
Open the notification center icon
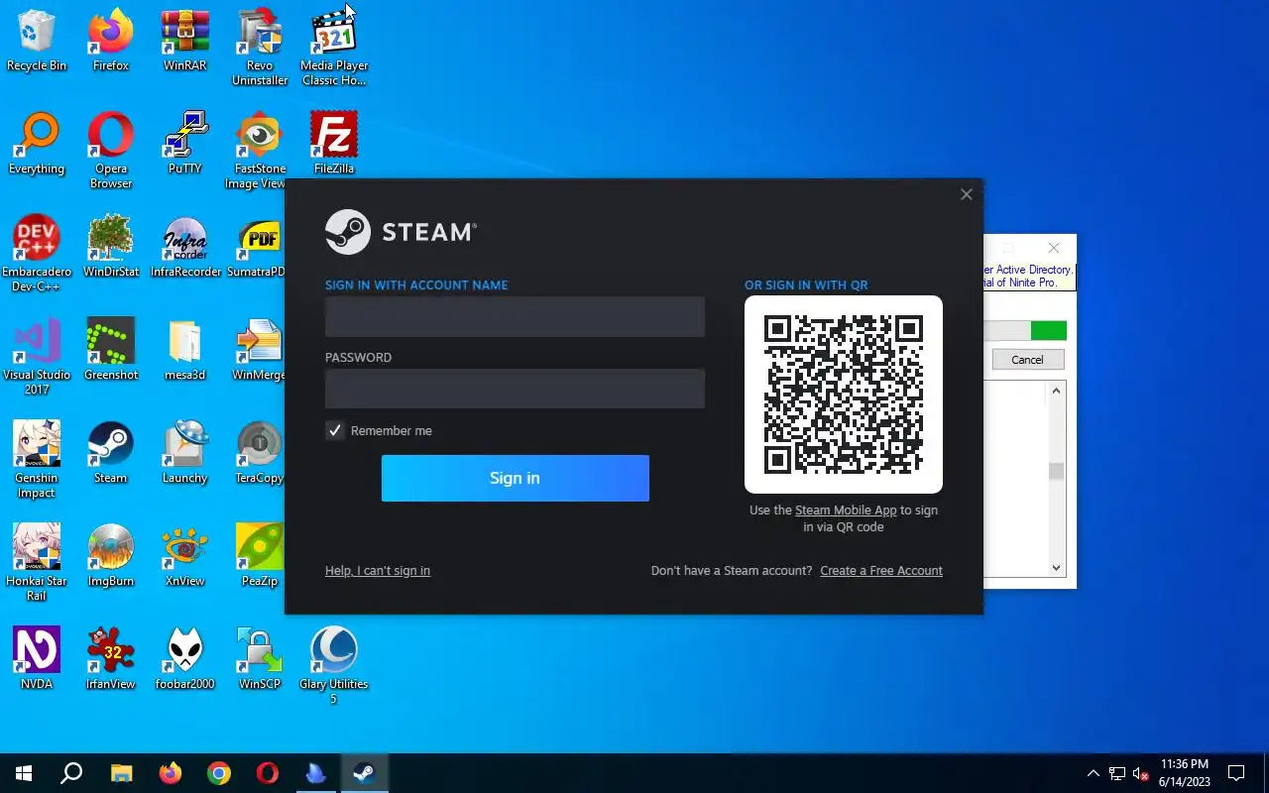(1236, 773)
